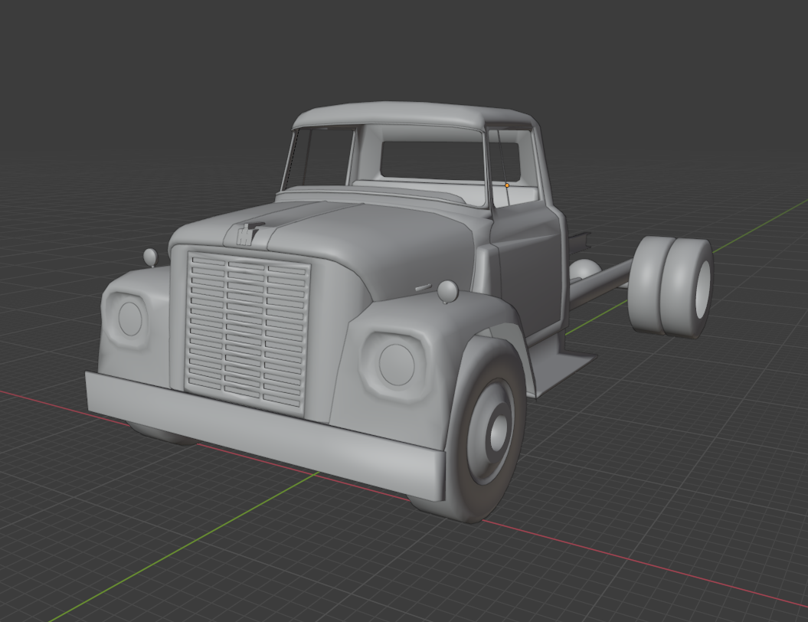Image resolution: width=808 pixels, height=622 pixels.
Task: Select the round headlight beside the front wheel
Action: pyautogui.click(x=396, y=365)
